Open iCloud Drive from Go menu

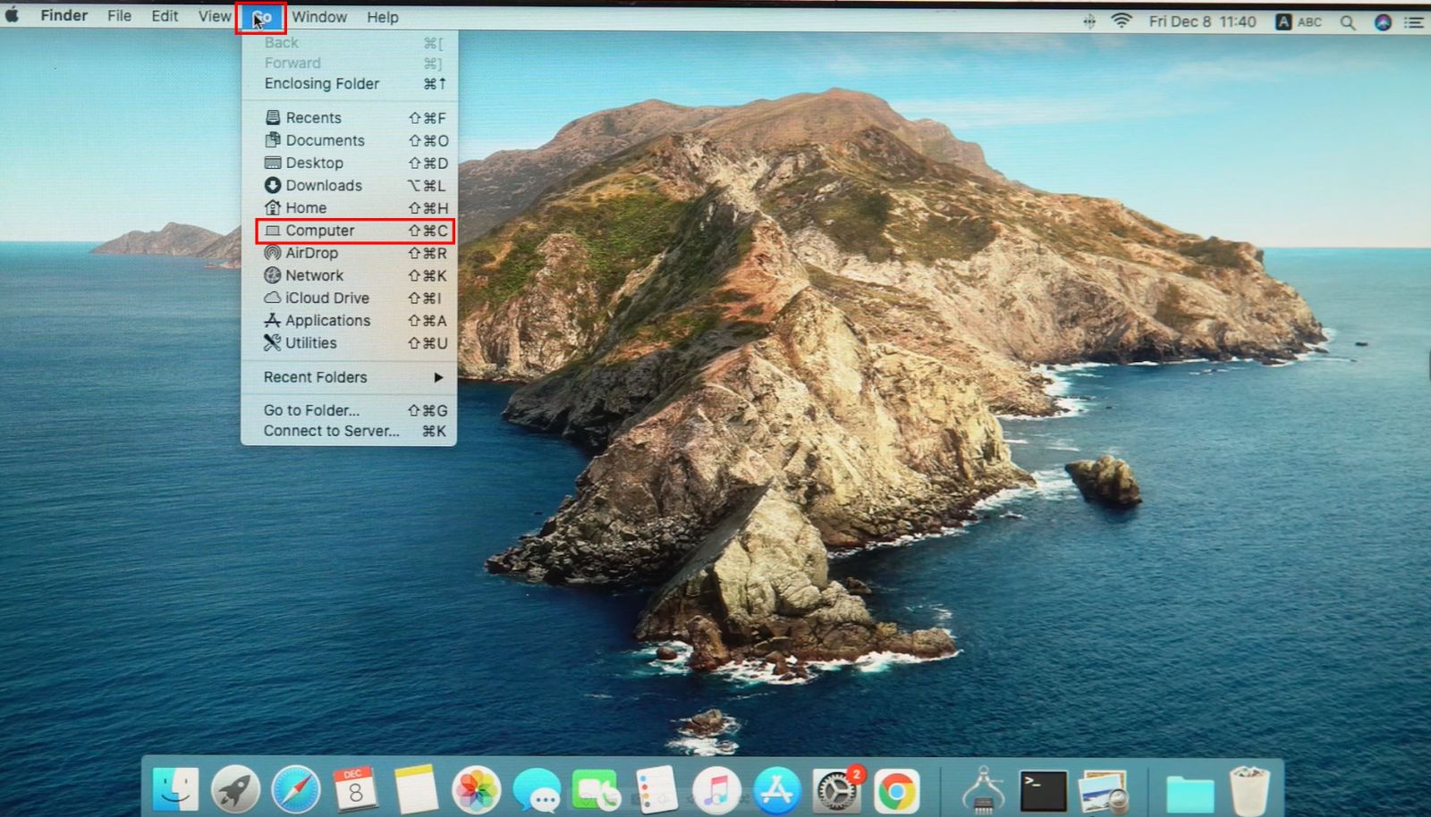coord(349,298)
